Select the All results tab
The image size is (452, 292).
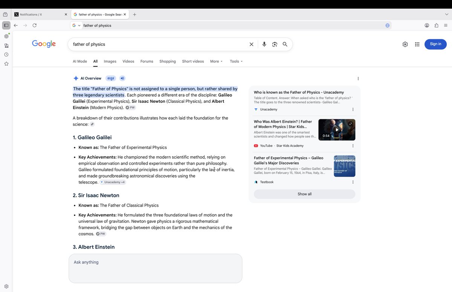tap(95, 61)
